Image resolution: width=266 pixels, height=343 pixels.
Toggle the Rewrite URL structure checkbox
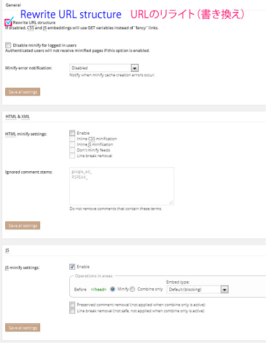coord(8,22)
